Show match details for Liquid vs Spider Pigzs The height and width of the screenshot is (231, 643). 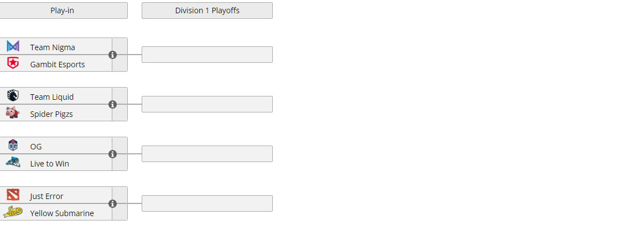tap(113, 104)
